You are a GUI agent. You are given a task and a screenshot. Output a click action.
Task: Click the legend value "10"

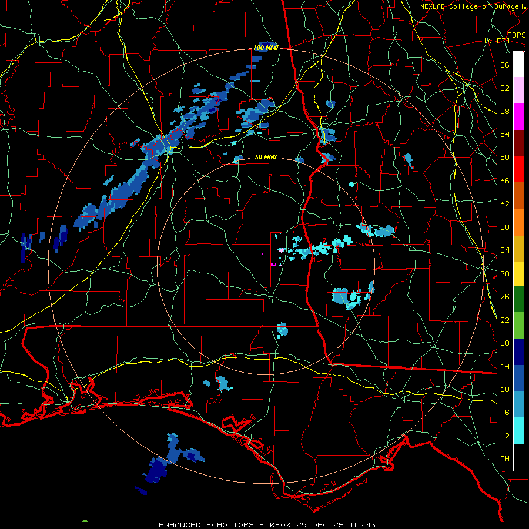pos(505,390)
